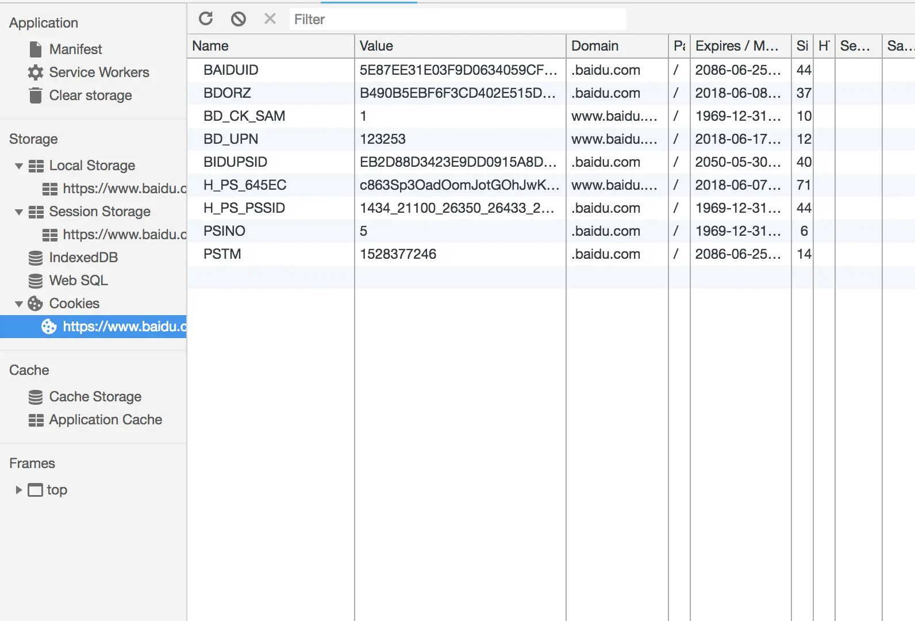Select the PSINO cookie row

[x=551, y=231]
